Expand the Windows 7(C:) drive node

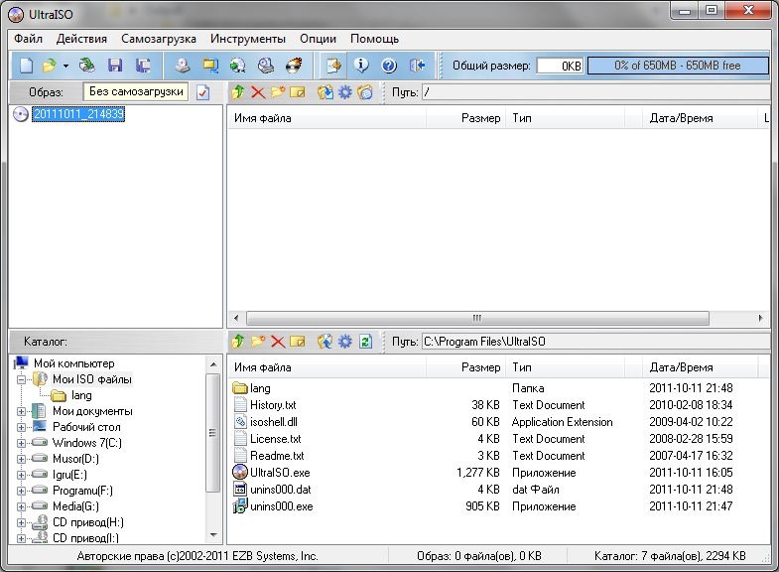click(x=22, y=443)
